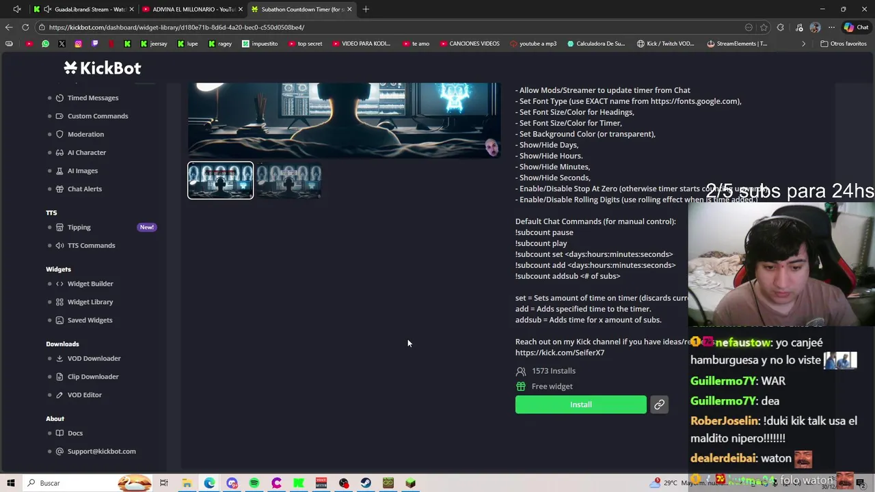Click the Free widget label
Screen dimensions: 875x492
point(552,387)
